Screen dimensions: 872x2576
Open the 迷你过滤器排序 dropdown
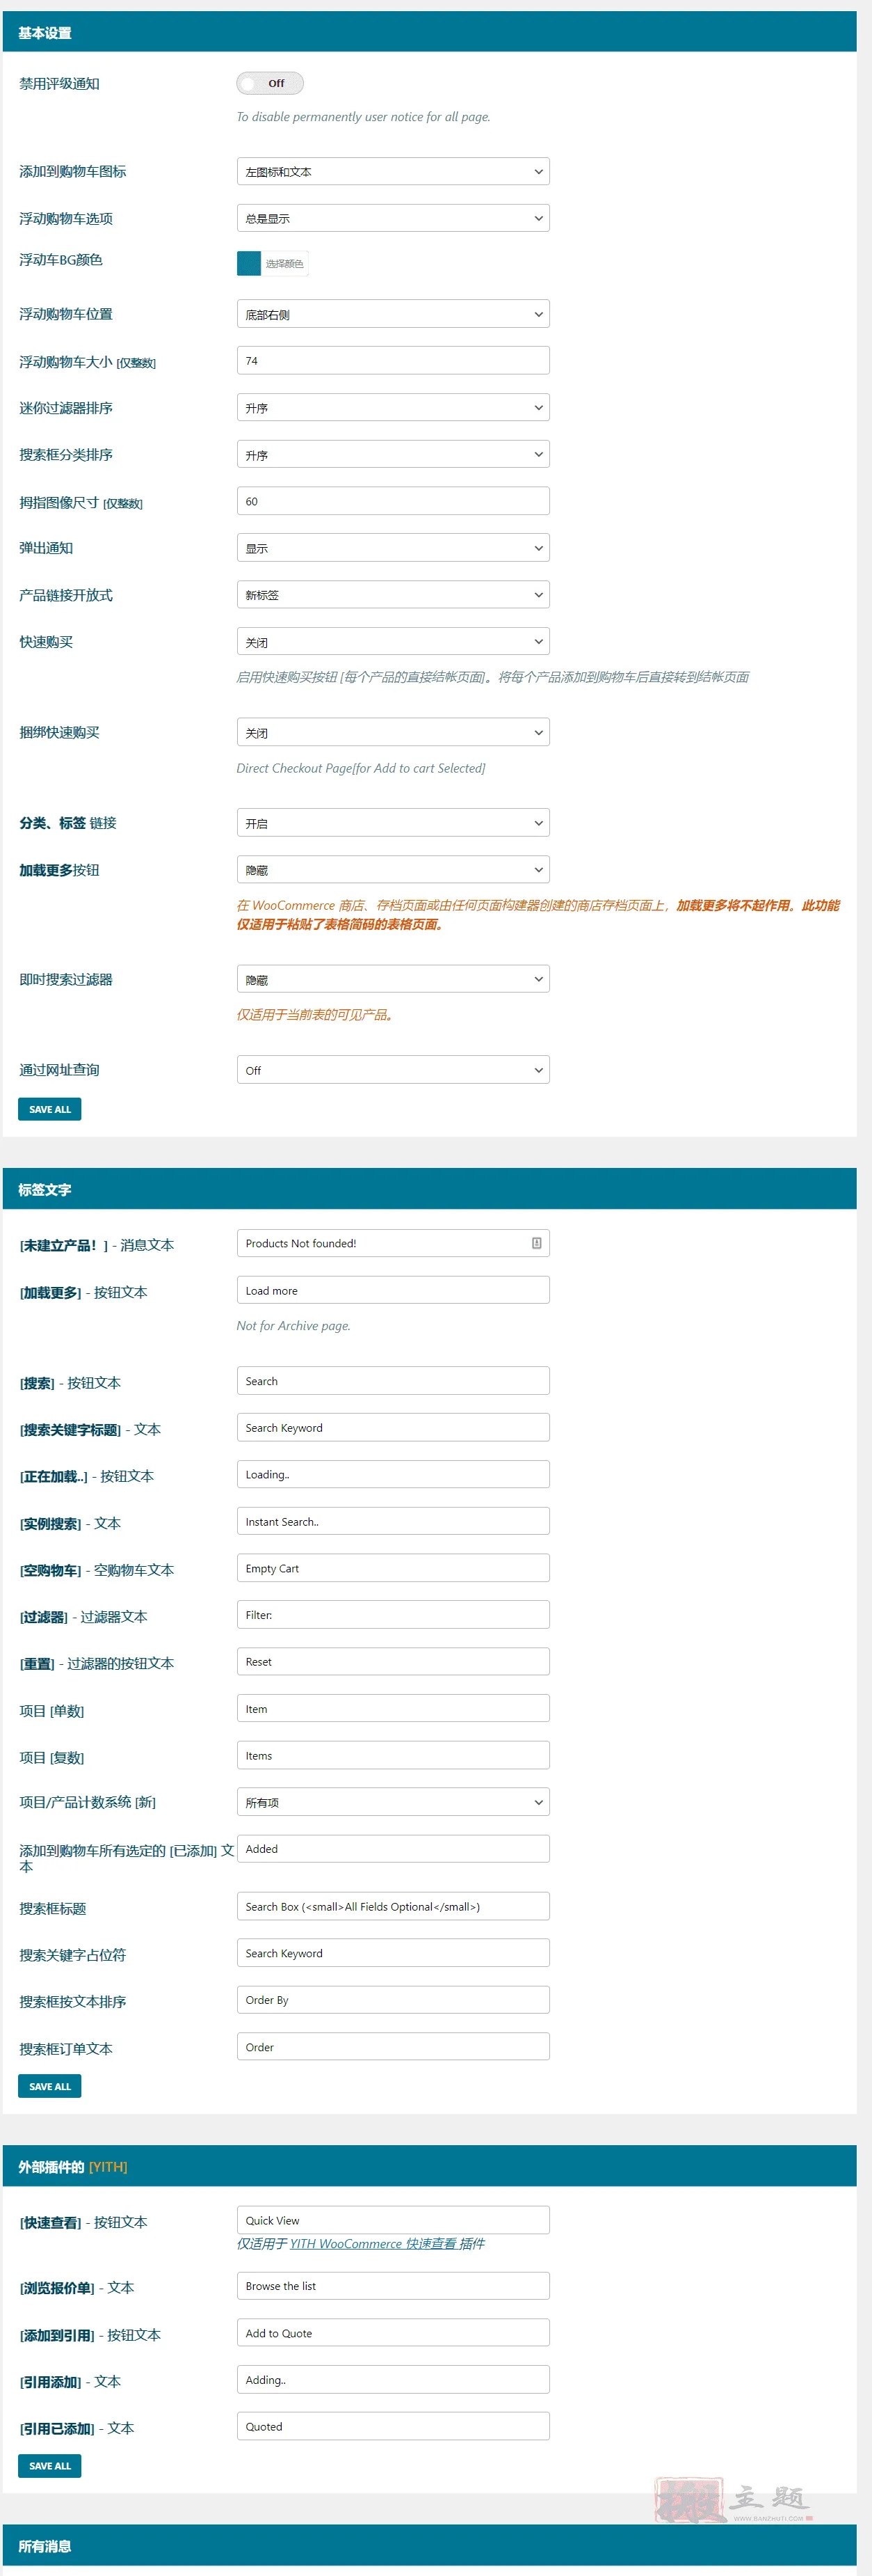tap(393, 408)
